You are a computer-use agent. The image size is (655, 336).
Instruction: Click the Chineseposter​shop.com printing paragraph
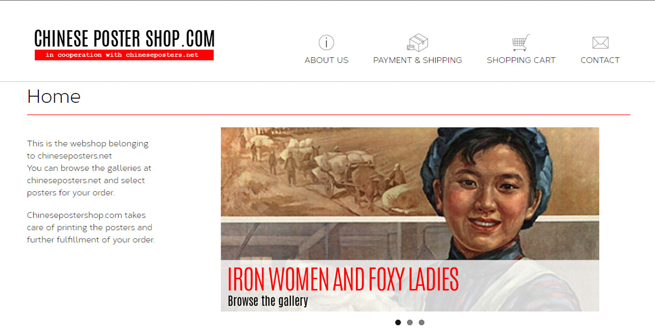91,227
